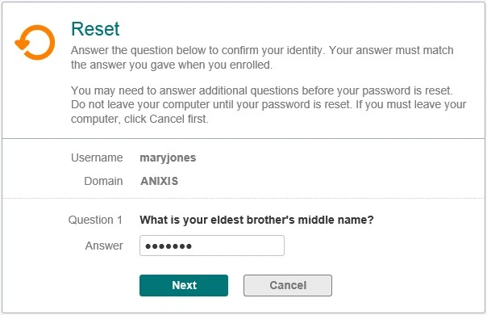Click the "Do not leave your computer" sentence
The width and height of the screenshot is (487, 315).
click(211, 104)
